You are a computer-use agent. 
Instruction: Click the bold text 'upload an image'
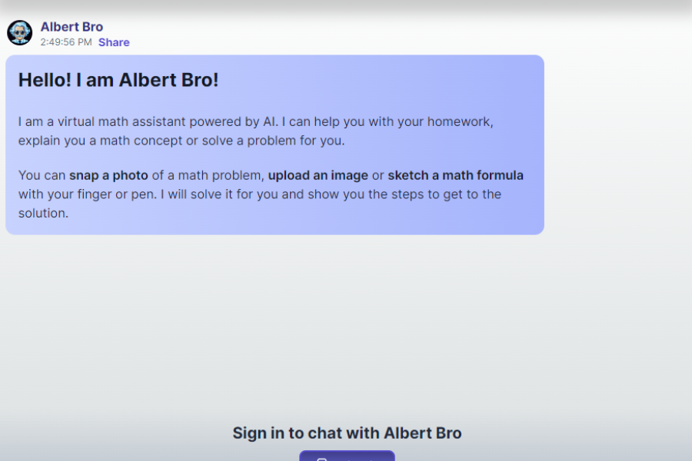318,175
